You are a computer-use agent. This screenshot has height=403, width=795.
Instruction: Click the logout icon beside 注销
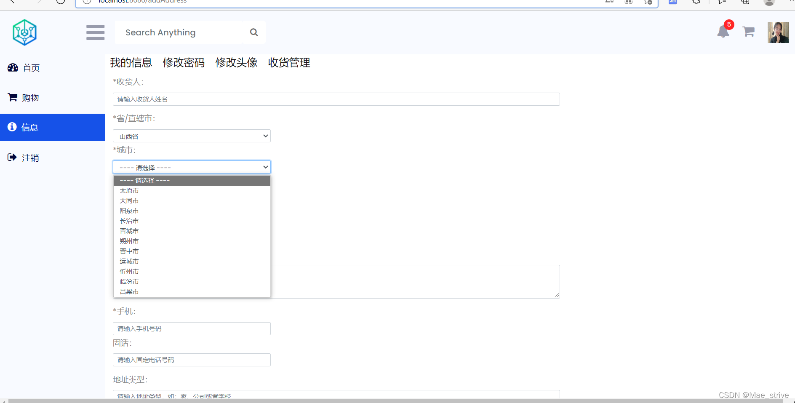[12, 157]
